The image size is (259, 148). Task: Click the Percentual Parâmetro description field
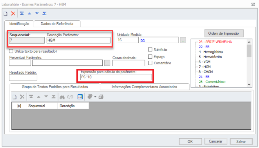click(x=67, y=63)
